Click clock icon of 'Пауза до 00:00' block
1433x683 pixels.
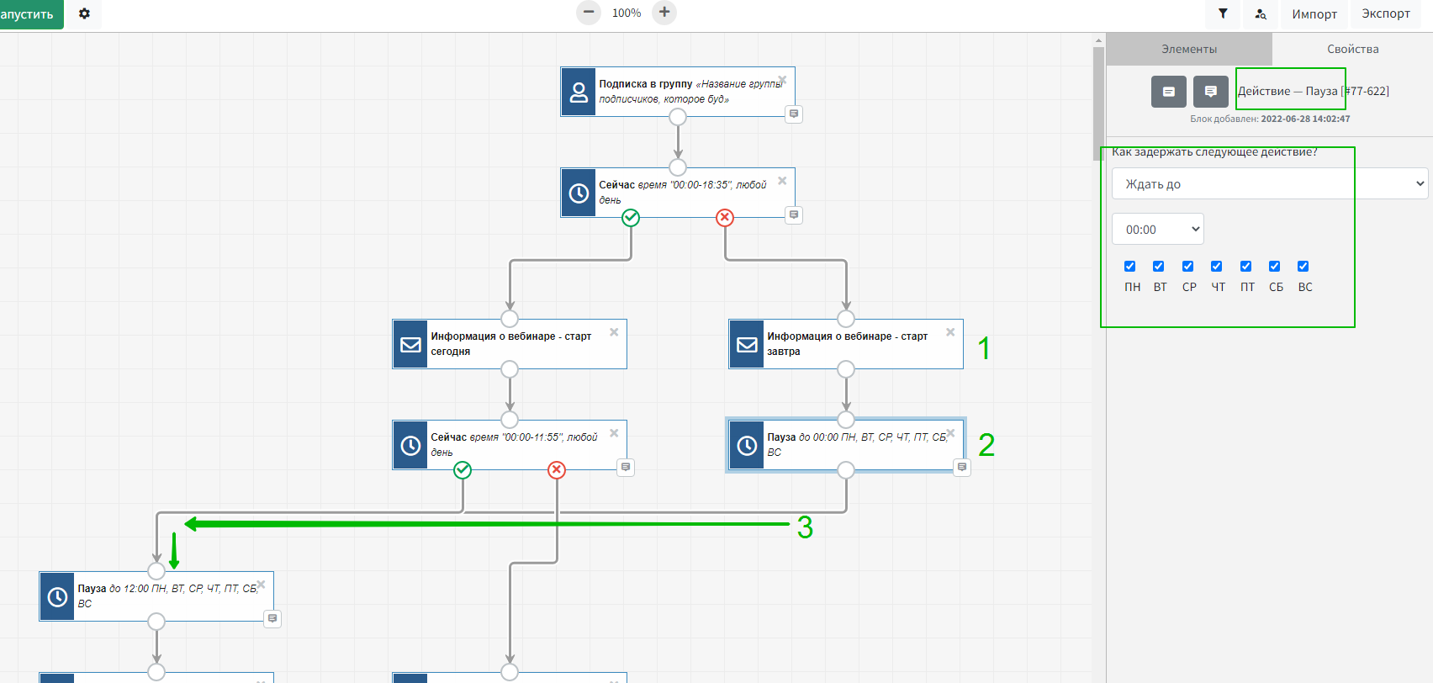(x=747, y=445)
